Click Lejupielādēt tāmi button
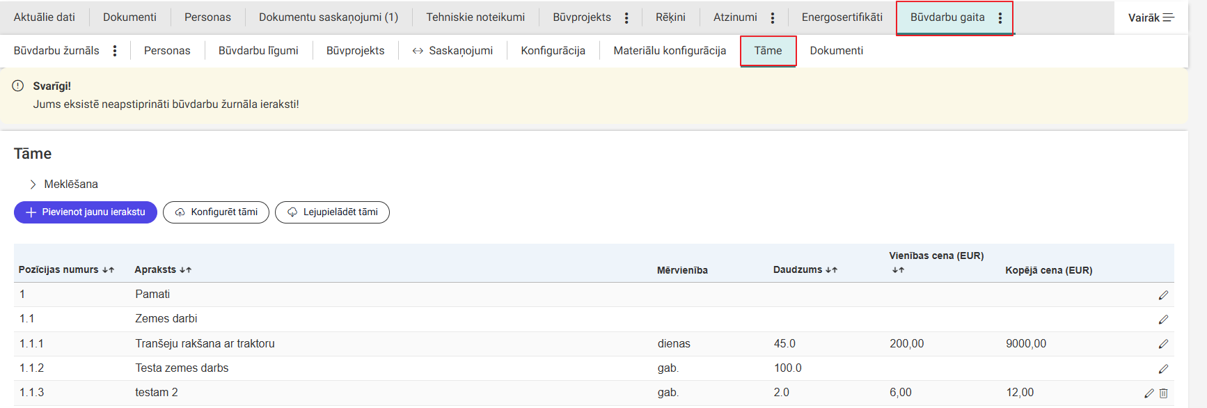Viewport: 1207px width, 408px height. 332,212
